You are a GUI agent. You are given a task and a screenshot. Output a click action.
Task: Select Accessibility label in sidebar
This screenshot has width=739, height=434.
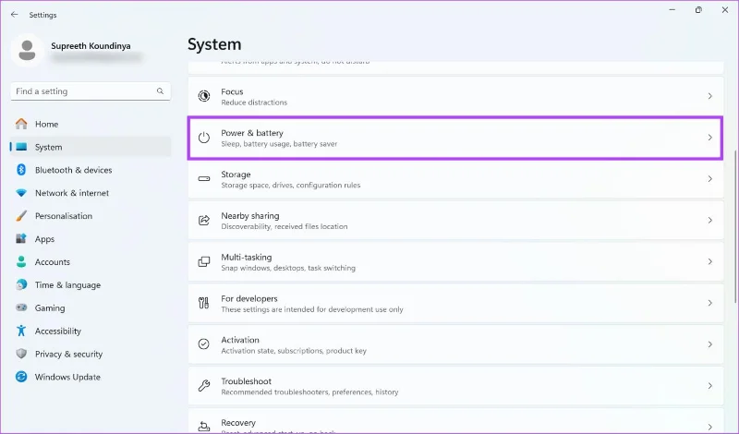coord(58,331)
